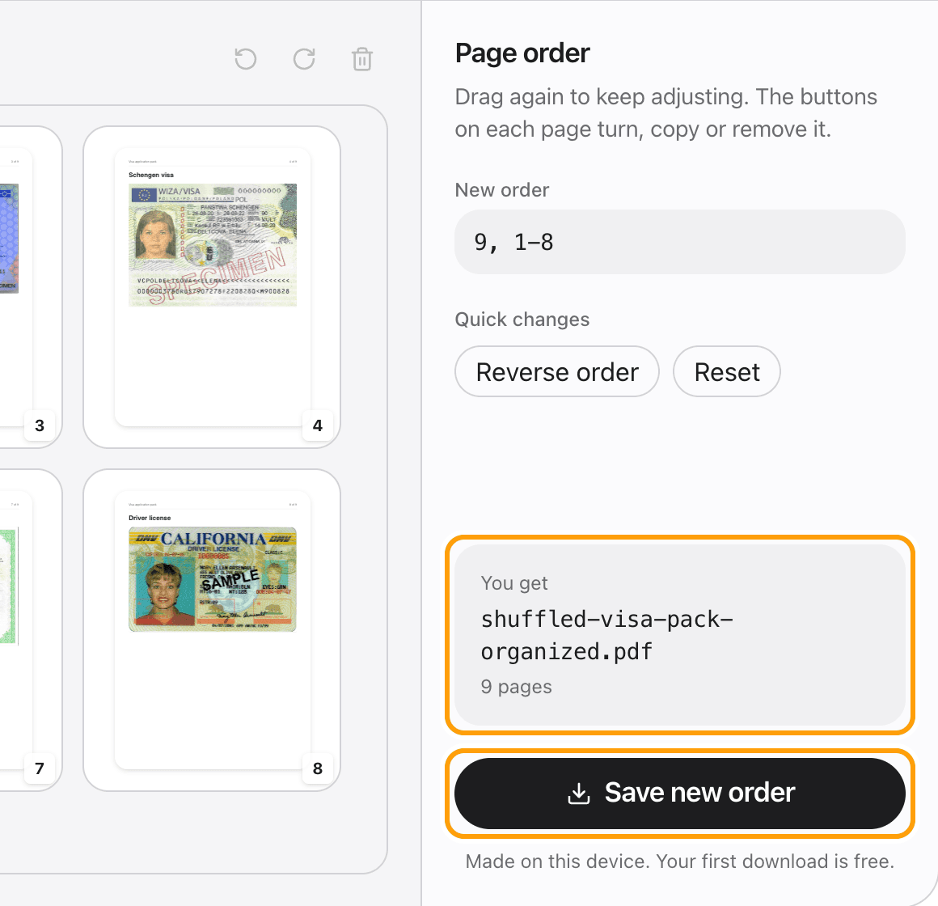This screenshot has height=906, width=938.
Task: Select the Schengen visa page thumbnail
Action: point(212,286)
